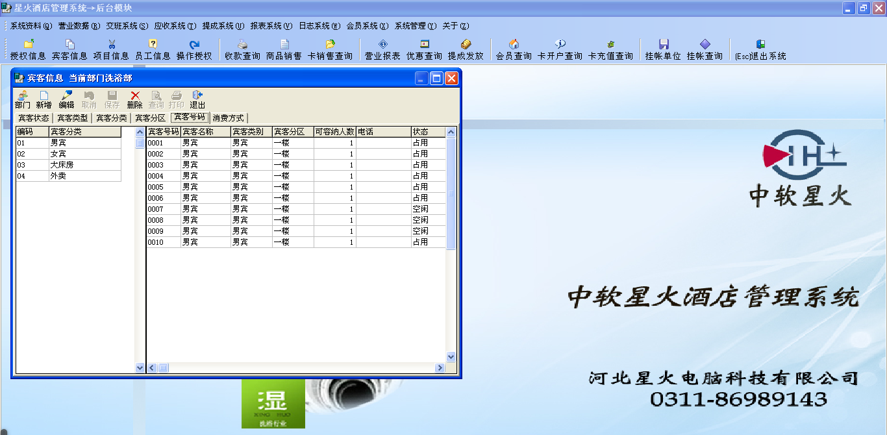Click right table vertical scrollbar thumb

click(451, 193)
